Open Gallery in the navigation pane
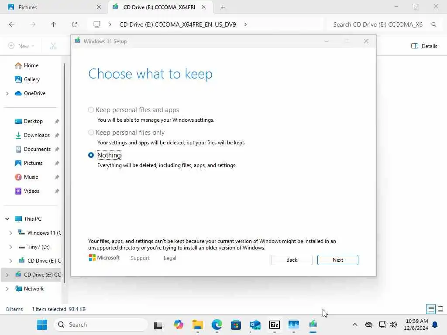This screenshot has width=447, height=335. [x=27, y=79]
